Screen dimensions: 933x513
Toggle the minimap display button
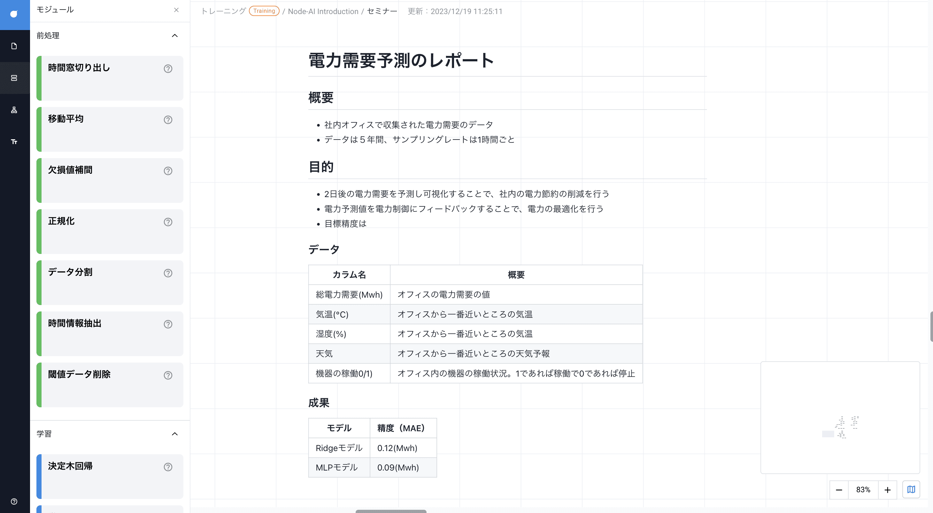tap(911, 489)
